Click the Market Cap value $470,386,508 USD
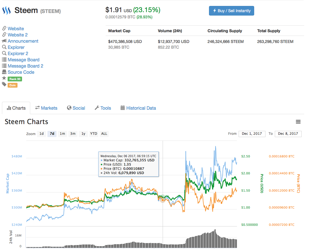The width and height of the screenshot is (318, 249). (x=125, y=42)
